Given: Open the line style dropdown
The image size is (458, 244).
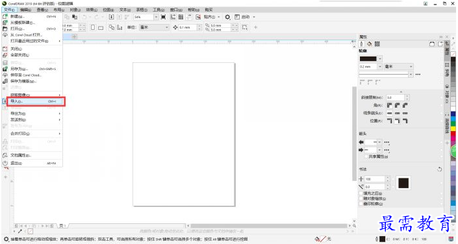Looking at the screenshot, I should coord(411,75).
